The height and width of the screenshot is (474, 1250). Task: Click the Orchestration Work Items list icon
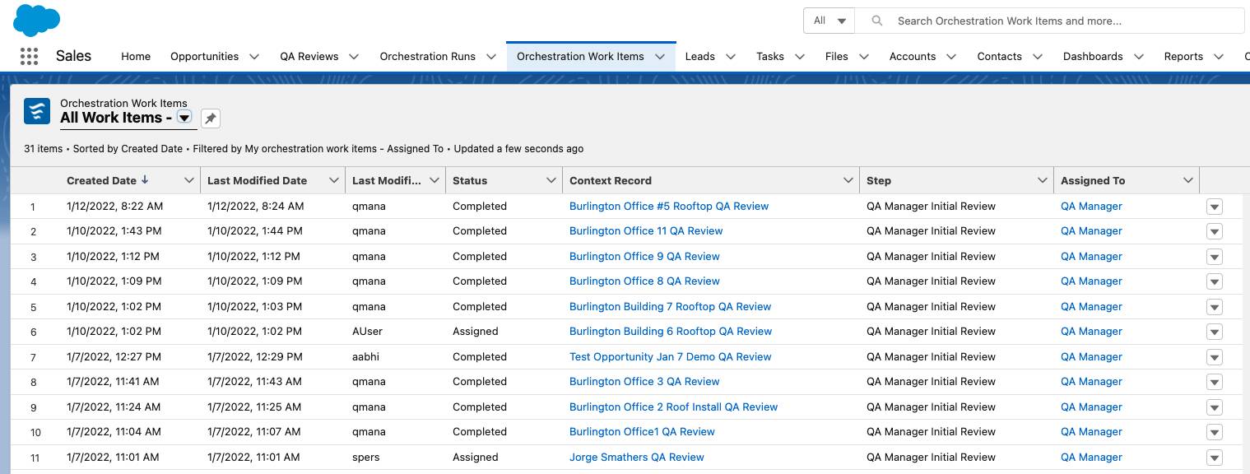(x=37, y=111)
